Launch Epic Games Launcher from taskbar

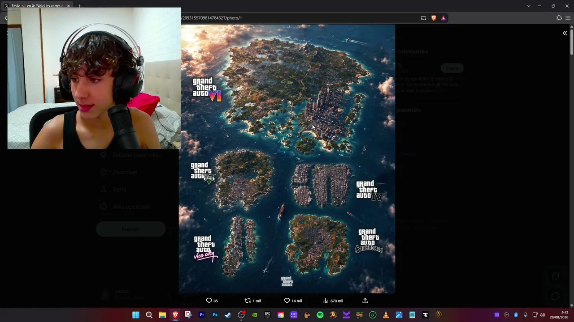tap(267, 315)
